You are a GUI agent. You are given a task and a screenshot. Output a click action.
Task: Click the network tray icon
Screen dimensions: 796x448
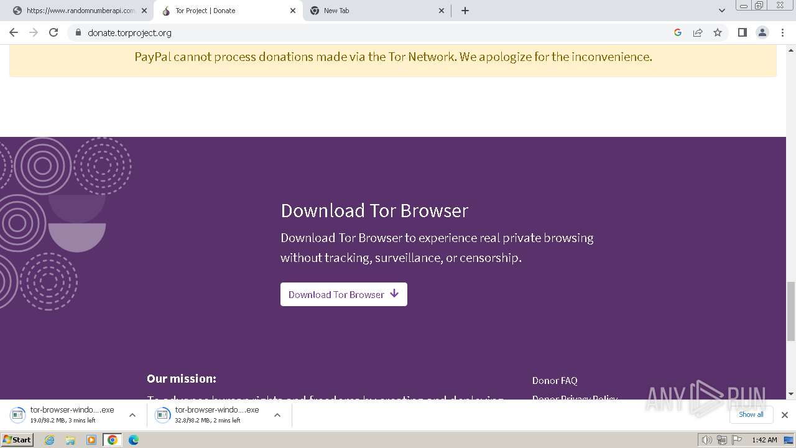pyautogui.click(x=721, y=440)
